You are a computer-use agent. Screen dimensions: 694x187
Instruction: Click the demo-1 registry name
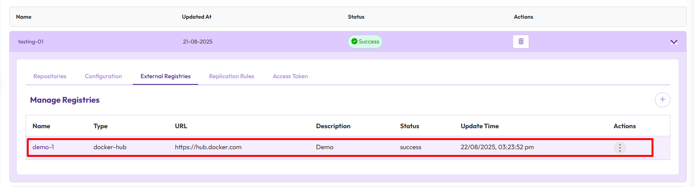pos(43,147)
